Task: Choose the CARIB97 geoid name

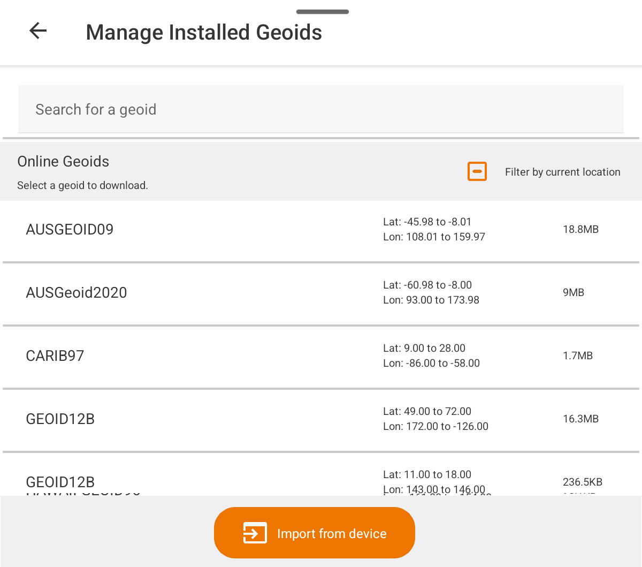Action: click(55, 356)
